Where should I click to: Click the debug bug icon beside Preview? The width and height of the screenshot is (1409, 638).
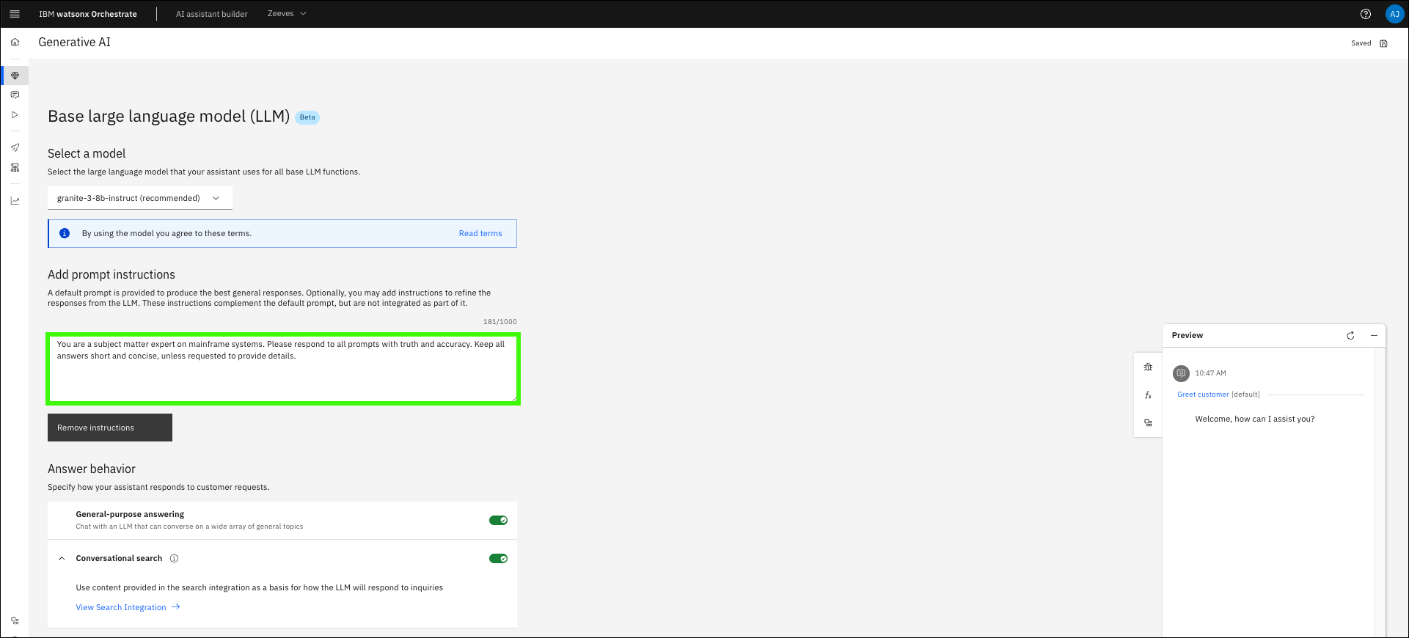pos(1148,367)
